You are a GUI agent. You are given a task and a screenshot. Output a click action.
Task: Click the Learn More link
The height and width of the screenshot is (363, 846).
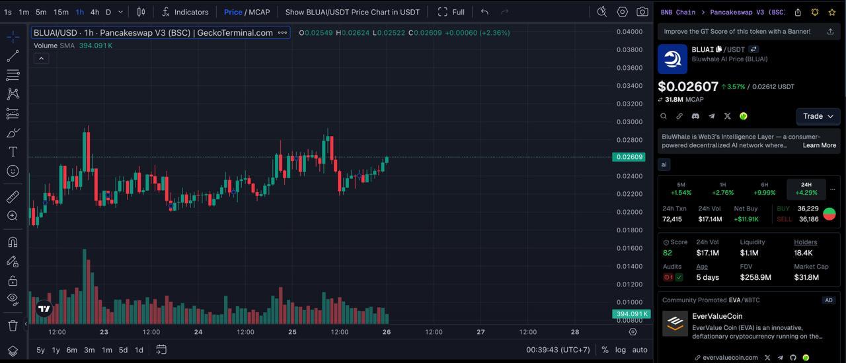pyautogui.click(x=820, y=145)
